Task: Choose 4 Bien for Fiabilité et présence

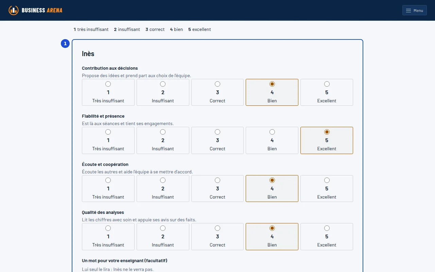Action: click(272, 140)
